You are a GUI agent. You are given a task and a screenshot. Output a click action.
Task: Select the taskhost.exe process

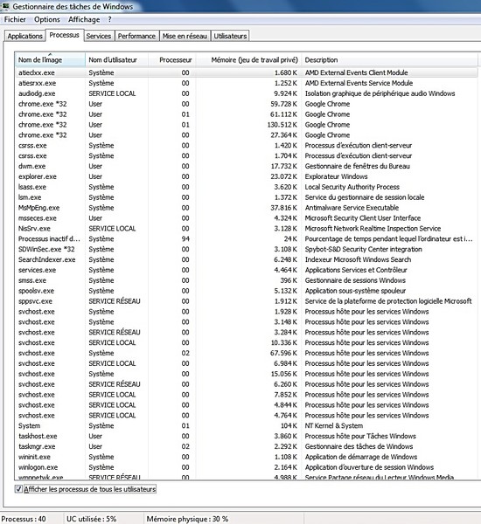click(247, 436)
